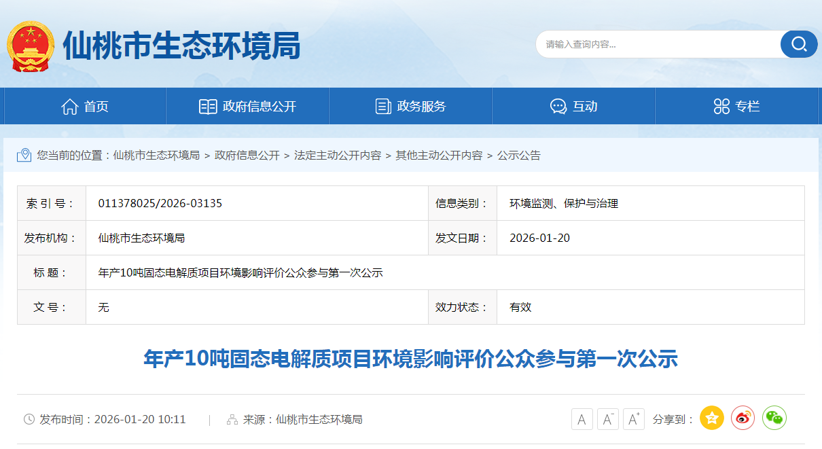The image size is (822, 449).
Task: Click the search input field
Action: point(652,44)
